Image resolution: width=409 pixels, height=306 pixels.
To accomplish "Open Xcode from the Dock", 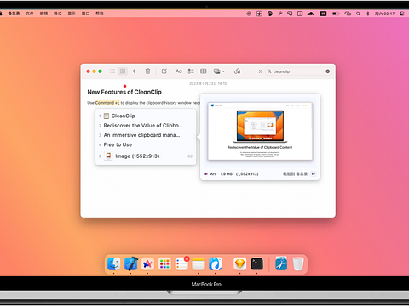I will point(131,264).
